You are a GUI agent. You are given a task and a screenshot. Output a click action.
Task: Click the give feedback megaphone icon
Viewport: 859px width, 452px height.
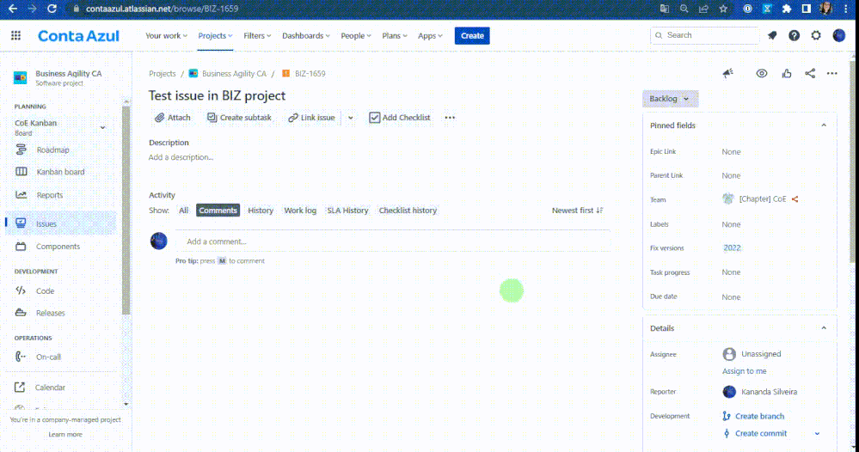(728, 73)
